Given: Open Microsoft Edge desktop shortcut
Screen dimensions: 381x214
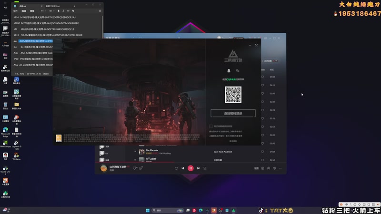Looking at the screenshot, I should click(x=5, y=132).
